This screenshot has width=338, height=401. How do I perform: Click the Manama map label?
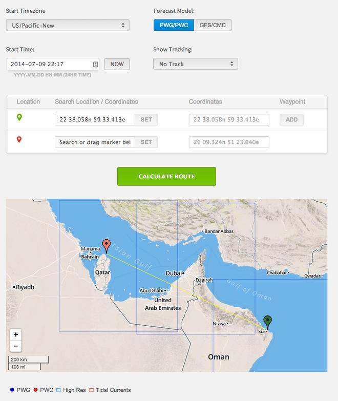(x=91, y=249)
